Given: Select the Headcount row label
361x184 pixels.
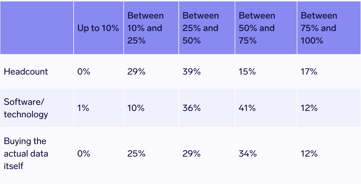Looking at the screenshot, I should pyautogui.click(x=26, y=71).
